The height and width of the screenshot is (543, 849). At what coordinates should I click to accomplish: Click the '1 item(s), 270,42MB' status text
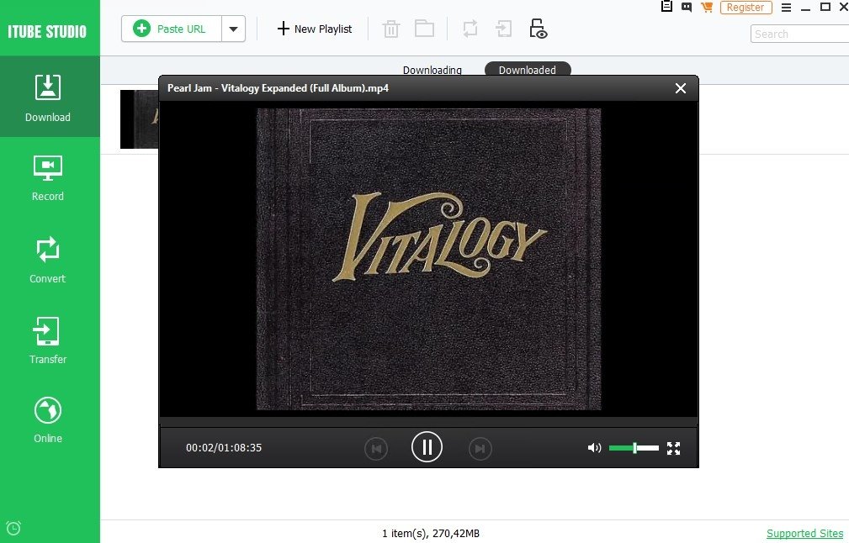pyautogui.click(x=431, y=533)
